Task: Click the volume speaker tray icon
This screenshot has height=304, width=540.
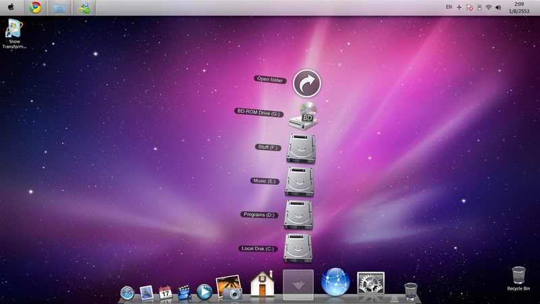Action: click(498, 7)
